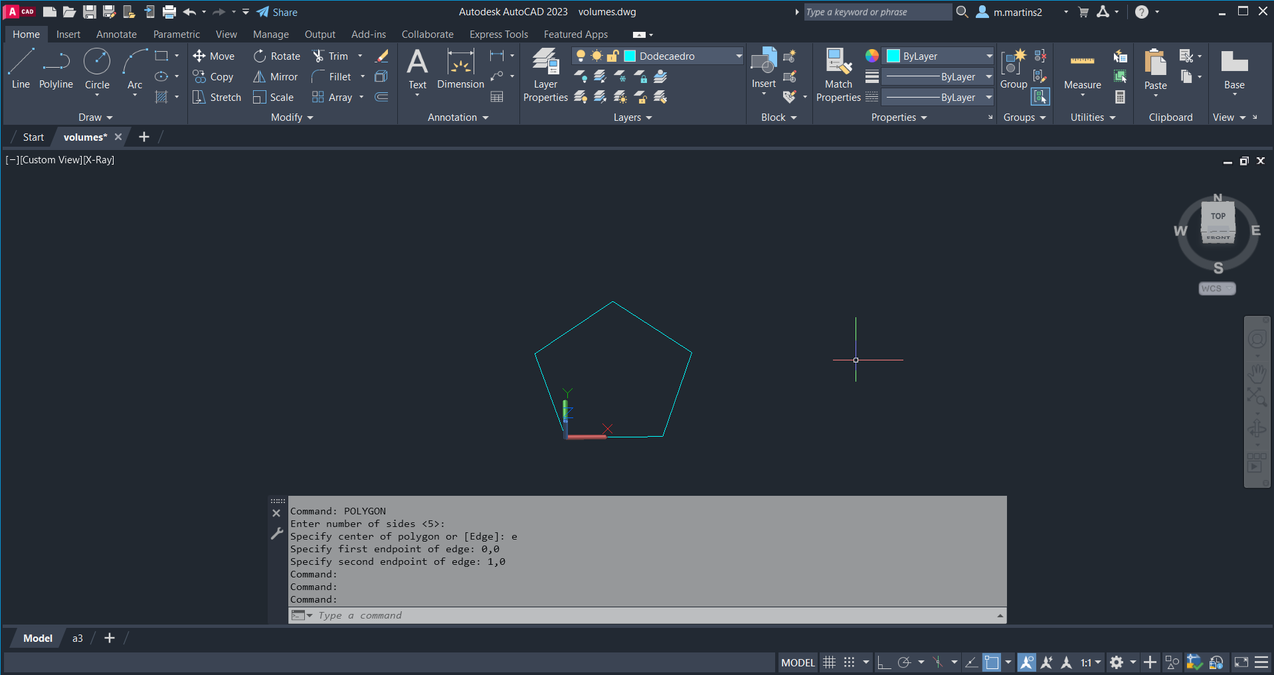
Task: Activate the Mirror modify tool
Action: point(275,77)
